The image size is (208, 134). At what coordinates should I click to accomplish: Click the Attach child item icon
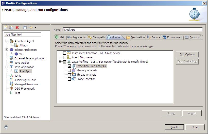(x=16, y=45)
